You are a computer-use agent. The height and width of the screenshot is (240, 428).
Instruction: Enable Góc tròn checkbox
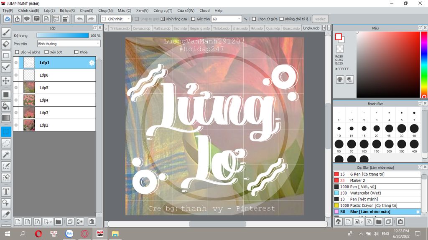pyautogui.click(x=193, y=19)
